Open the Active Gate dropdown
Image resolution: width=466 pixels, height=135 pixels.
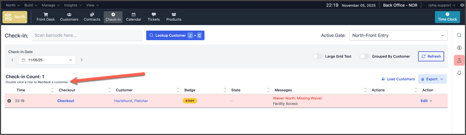[398, 35]
